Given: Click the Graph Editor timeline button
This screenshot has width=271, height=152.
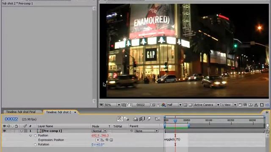Looking at the screenshot, I should pos(157,119).
